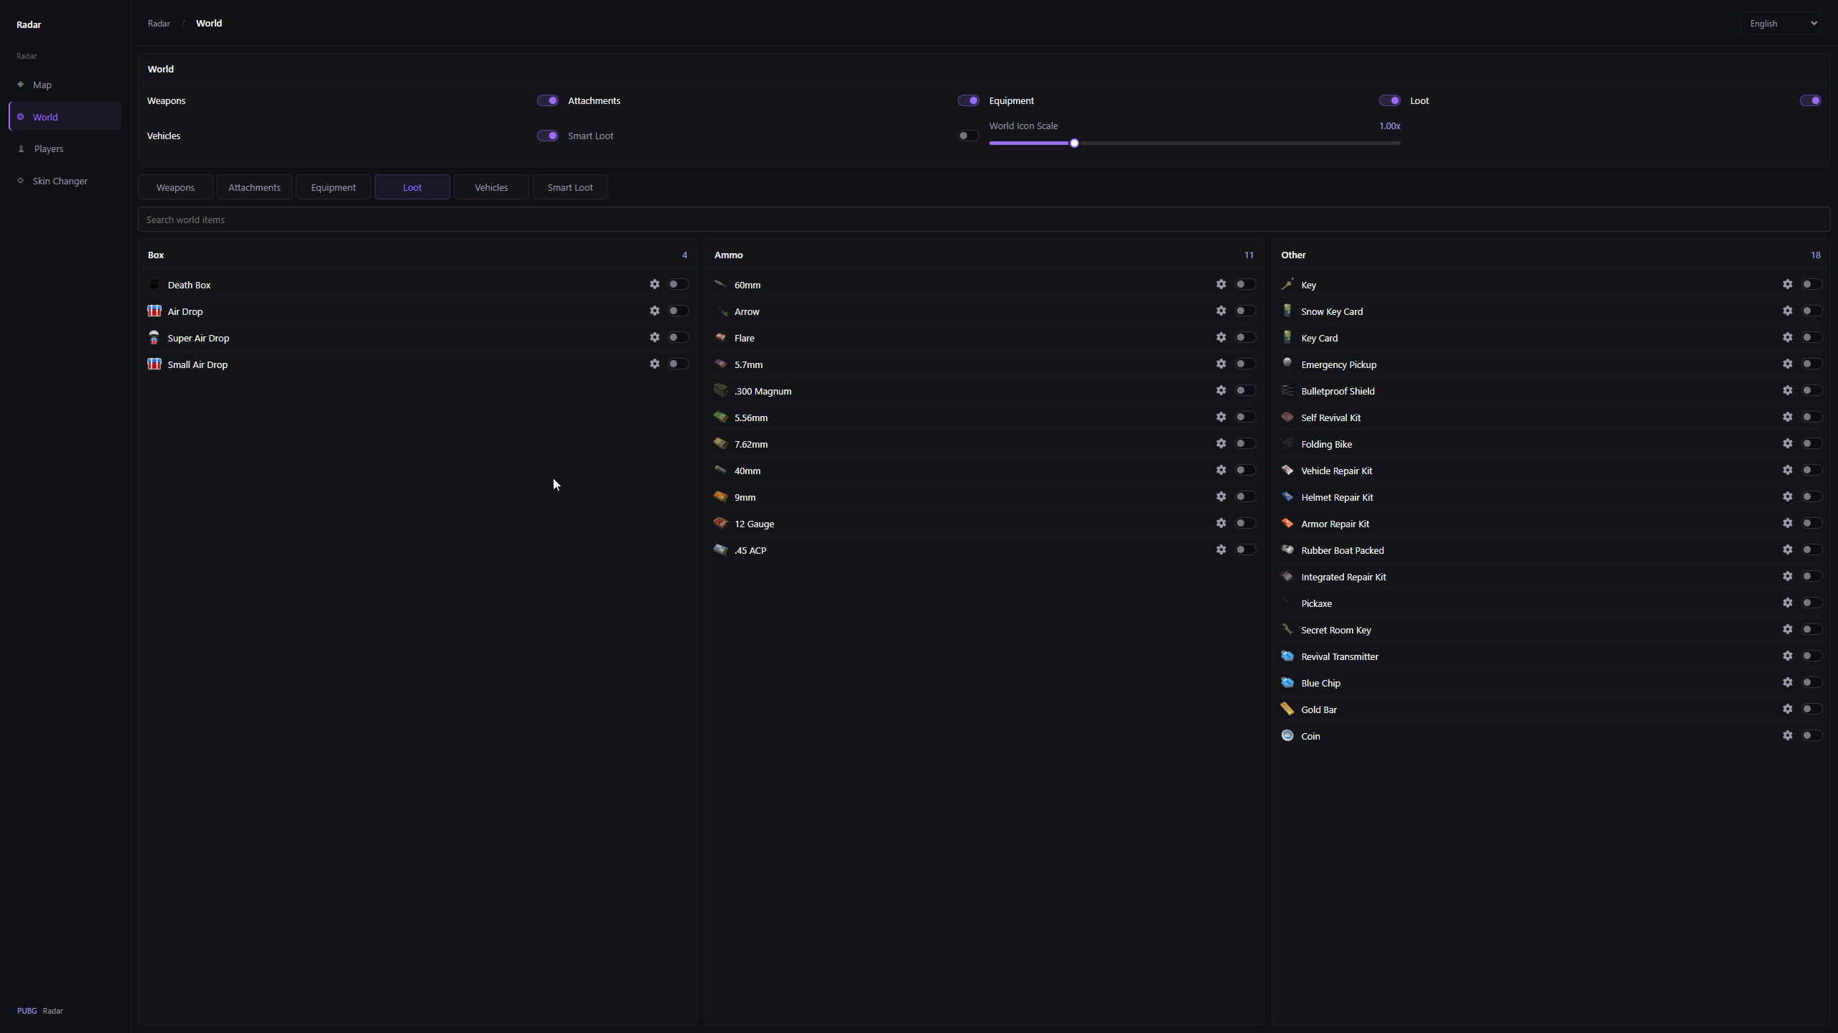Click the Search world items field

pos(984,220)
